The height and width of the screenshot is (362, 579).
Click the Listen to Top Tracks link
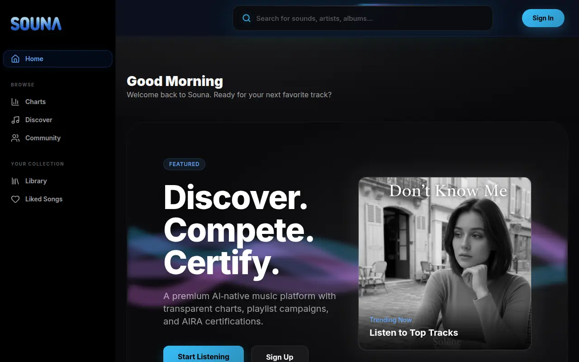point(414,333)
